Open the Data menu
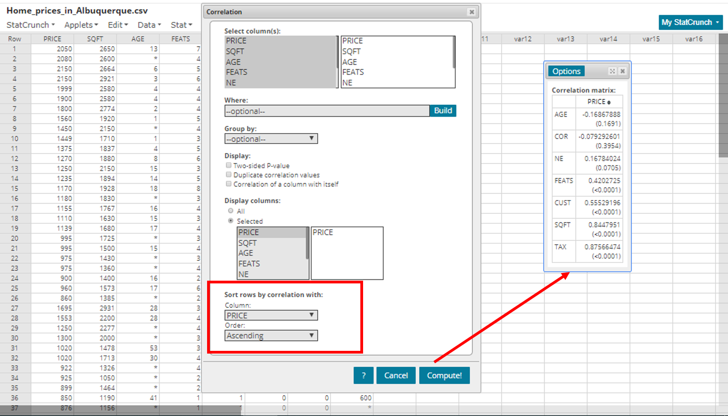 (149, 25)
